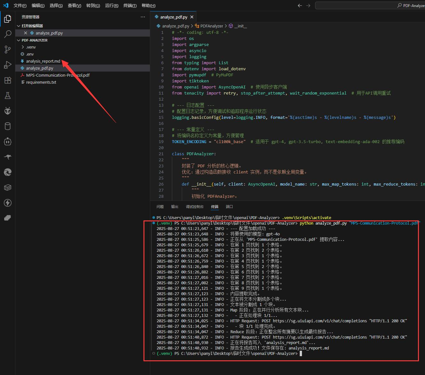
Task: Open the Source Control view
Action: (8, 50)
